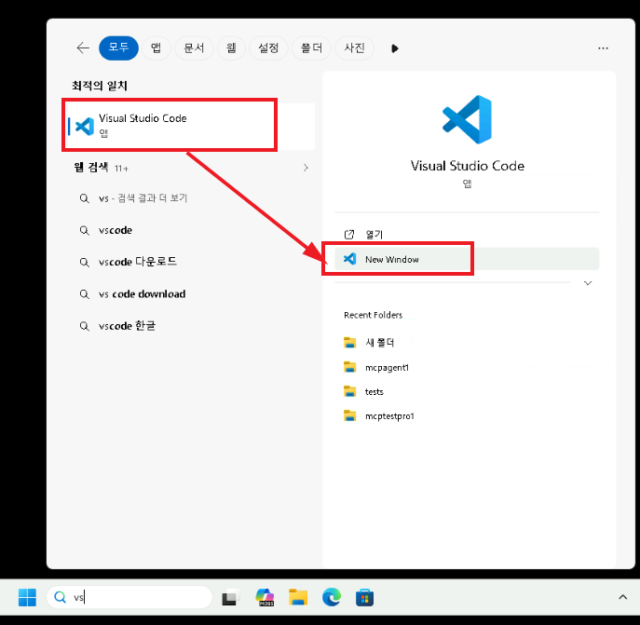The width and height of the screenshot is (640, 625).
Task: Click the taskbar search field
Action: tap(129, 598)
